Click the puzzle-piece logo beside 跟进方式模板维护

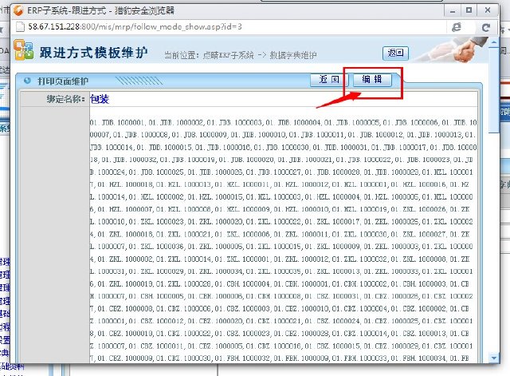click(x=25, y=53)
